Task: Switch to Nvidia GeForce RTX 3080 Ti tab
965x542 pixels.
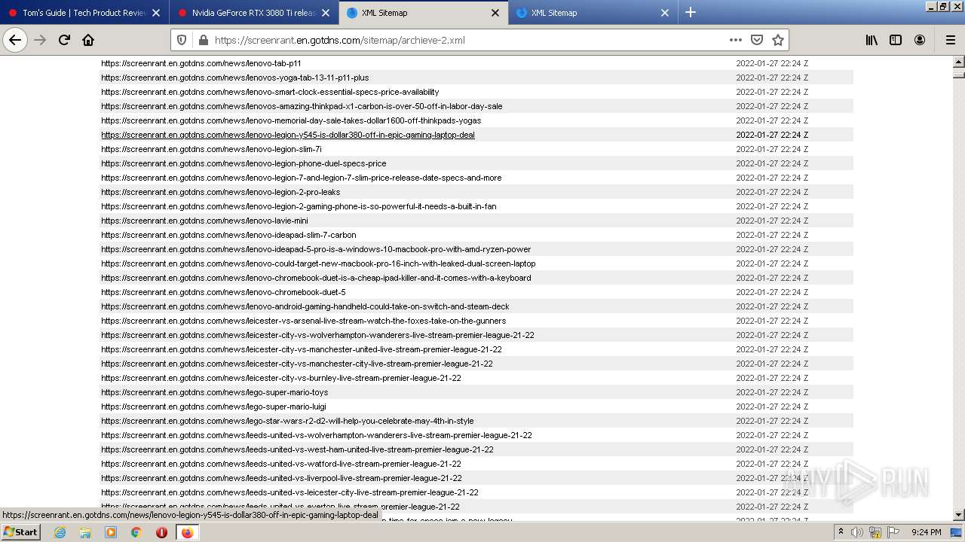Action: click(253, 13)
